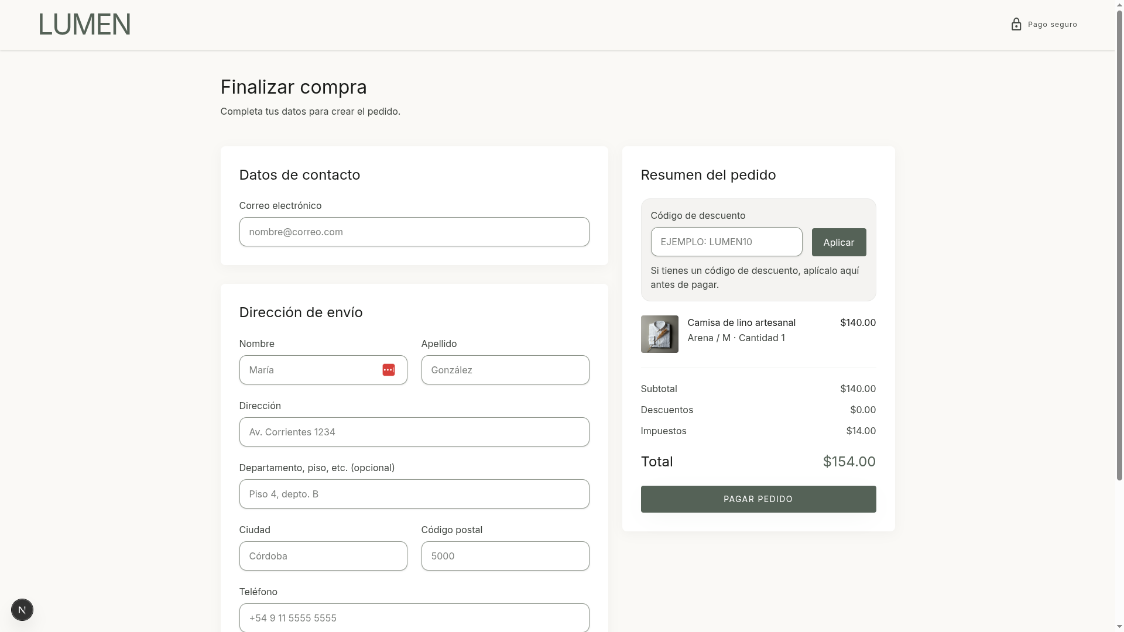Image resolution: width=1124 pixels, height=632 pixels.
Task: Click the PAGAR PEDIDO button
Action: point(758,499)
